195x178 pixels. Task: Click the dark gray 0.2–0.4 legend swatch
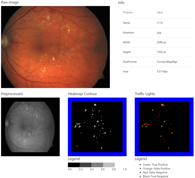tap(86, 165)
